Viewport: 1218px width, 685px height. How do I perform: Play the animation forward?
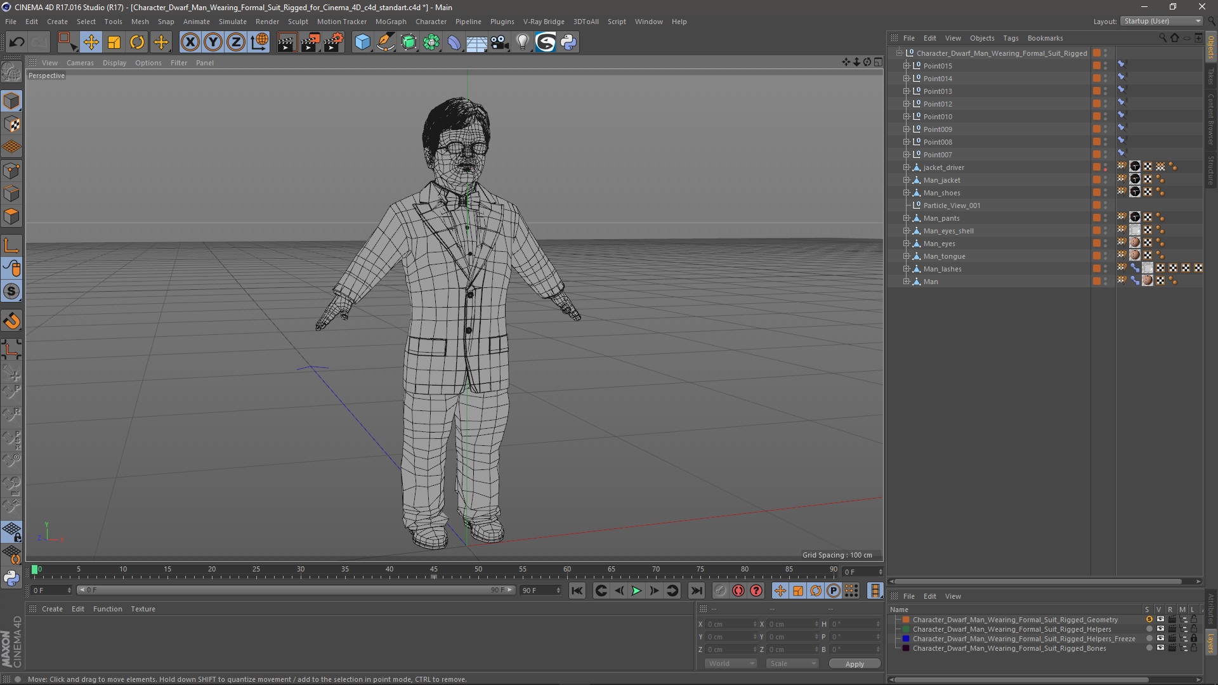pyautogui.click(x=636, y=590)
